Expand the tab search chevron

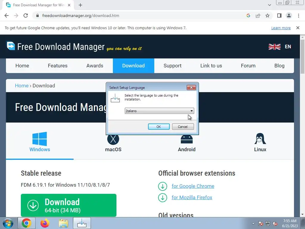(269, 5)
